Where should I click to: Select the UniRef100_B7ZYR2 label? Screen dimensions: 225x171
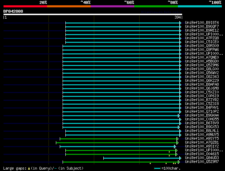click(202, 100)
